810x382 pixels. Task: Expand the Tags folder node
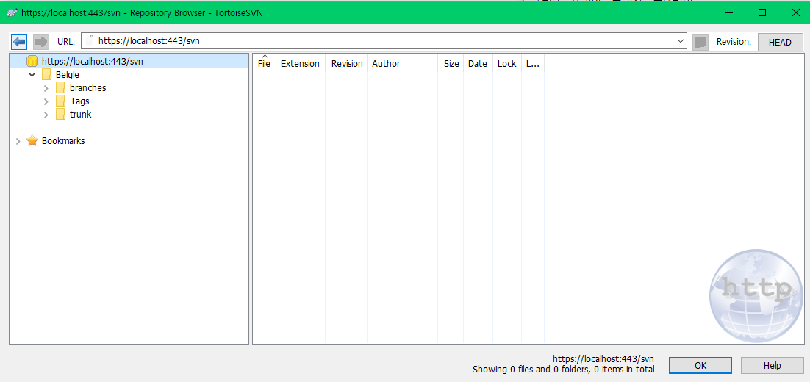(x=46, y=101)
